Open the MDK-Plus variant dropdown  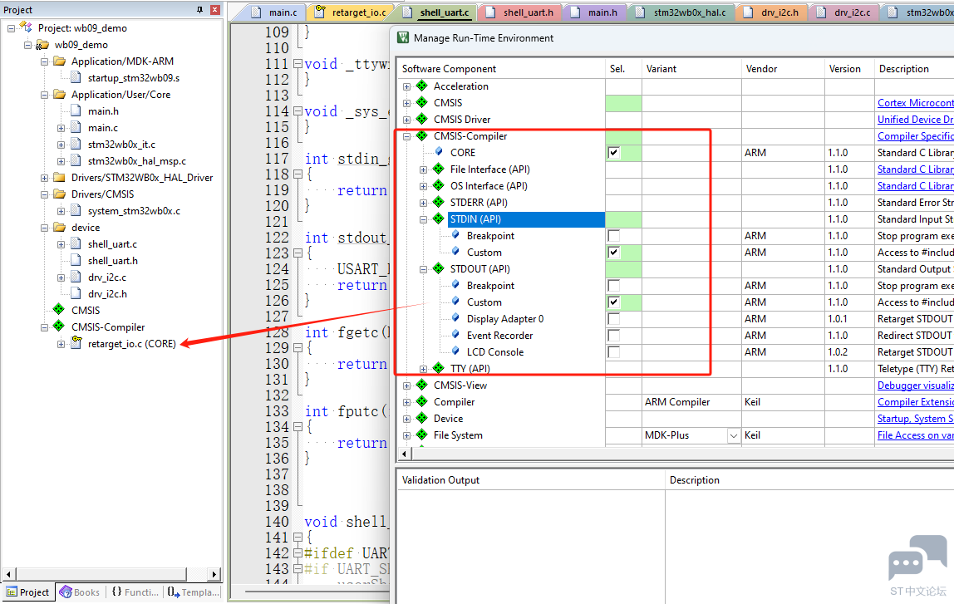coord(734,435)
